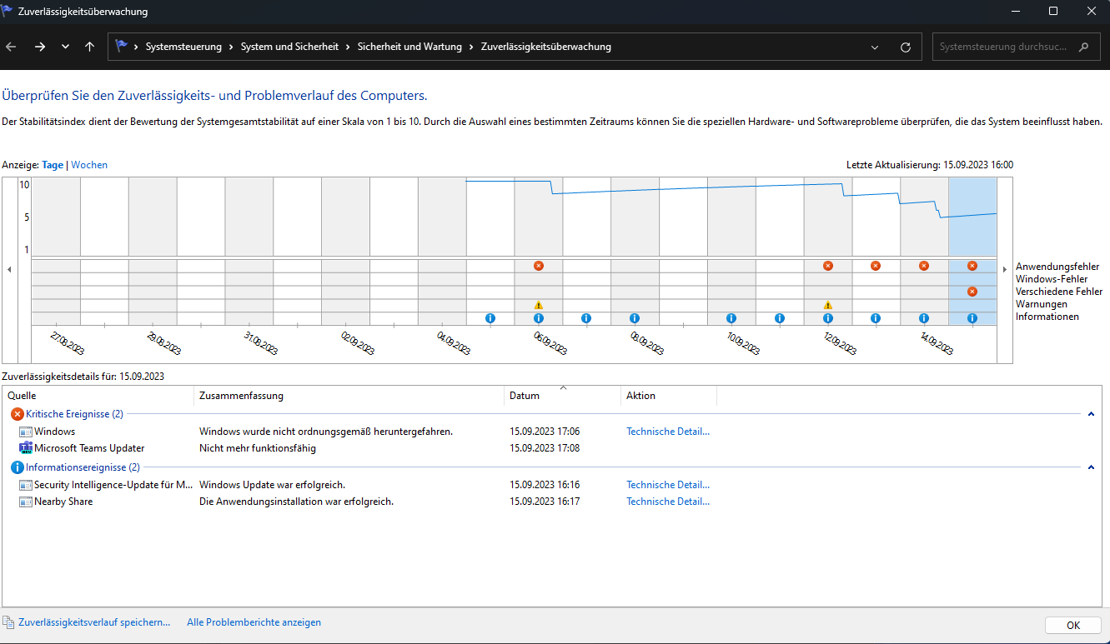Click information icon for 06.09.2023
The height and width of the screenshot is (644, 1110).
538,318
